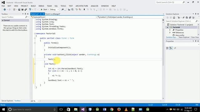Start debugging with the green Start arrow

[x=42, y=10]
